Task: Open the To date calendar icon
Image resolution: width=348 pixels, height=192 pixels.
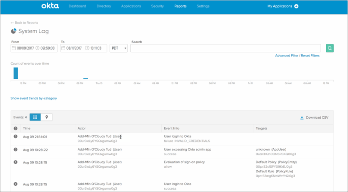Action: tap(63, 48)
